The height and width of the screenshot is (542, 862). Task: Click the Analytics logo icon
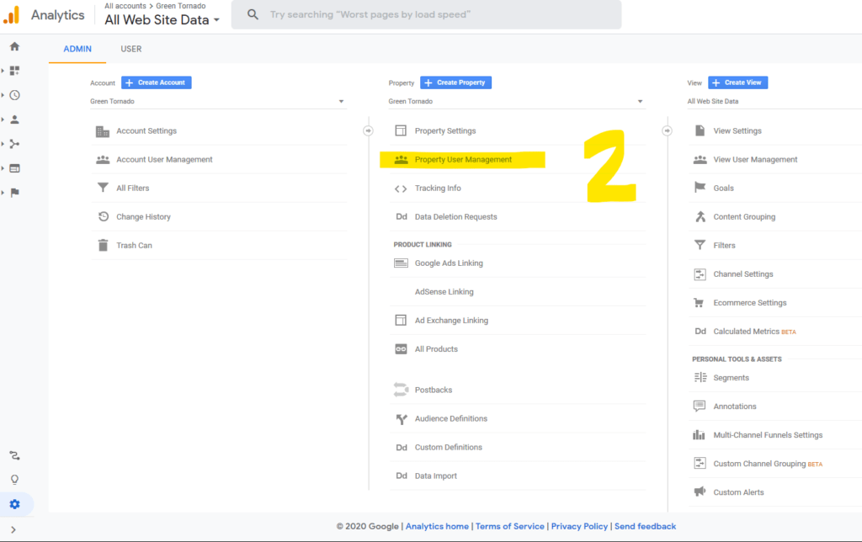coord(12,15)
